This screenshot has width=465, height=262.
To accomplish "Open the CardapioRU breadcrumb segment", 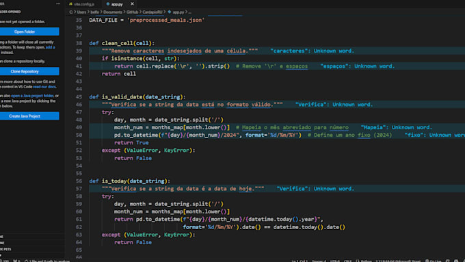I will [x=152, y=12].
